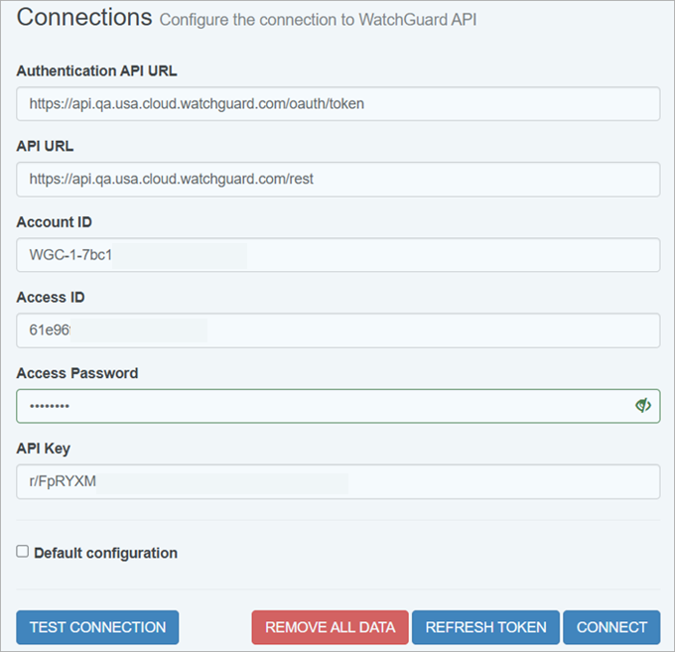Click the API URL field containing the /rest address
Screen dimensions: 675x652
[x=337, y=180]
